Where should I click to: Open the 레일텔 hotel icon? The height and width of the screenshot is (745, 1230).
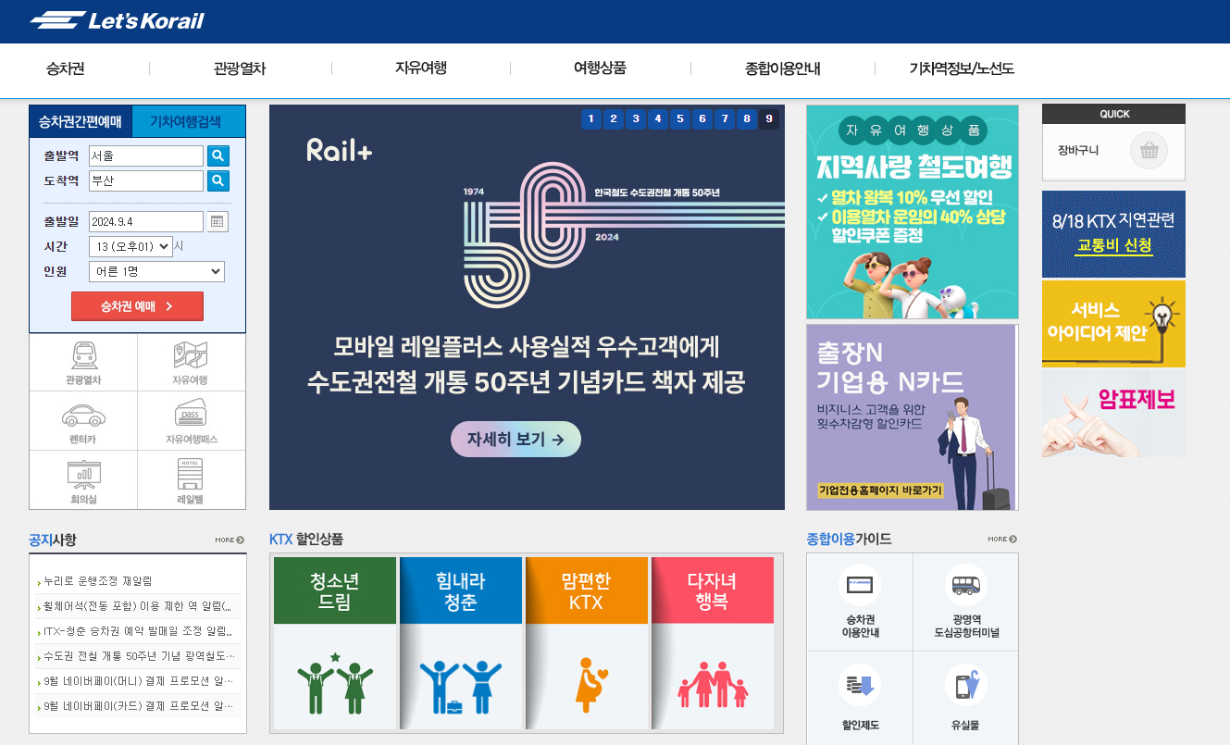click(191, 480)
